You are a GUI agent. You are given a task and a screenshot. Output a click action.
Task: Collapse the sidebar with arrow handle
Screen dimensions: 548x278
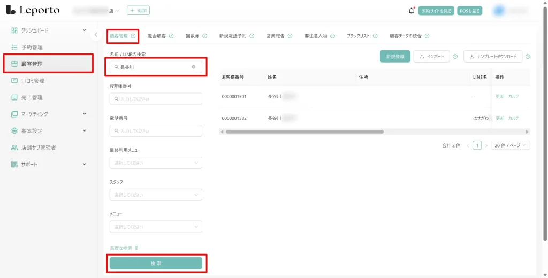pyautogui.click(x=95, y=35)
